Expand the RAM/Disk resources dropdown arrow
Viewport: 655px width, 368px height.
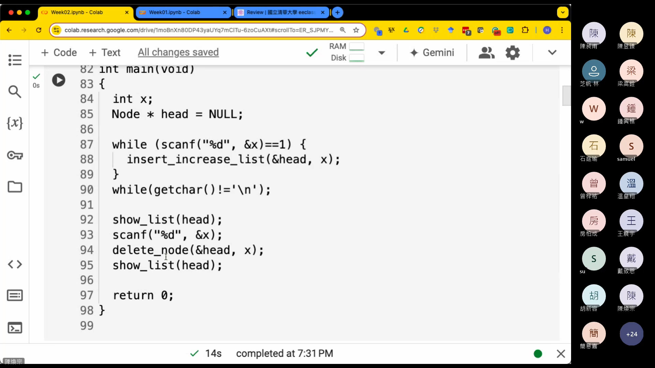click(382, 53)
